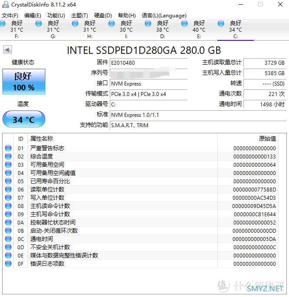This screenshot has width=289, height=297.
Task: Click the G: drive health status orb
Action: (39, 23)
